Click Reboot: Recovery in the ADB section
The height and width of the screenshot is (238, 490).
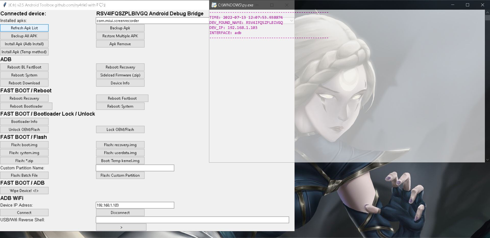[120, 67]
